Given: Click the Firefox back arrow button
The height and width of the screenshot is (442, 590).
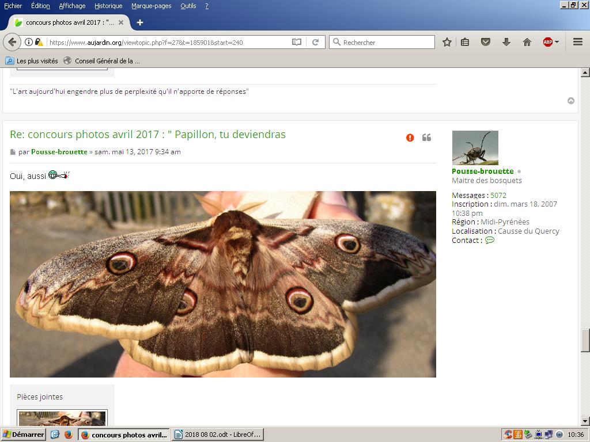Looking at the screenshot, I should [12, 42].
